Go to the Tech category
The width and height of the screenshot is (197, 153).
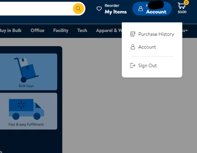point(82,30)
